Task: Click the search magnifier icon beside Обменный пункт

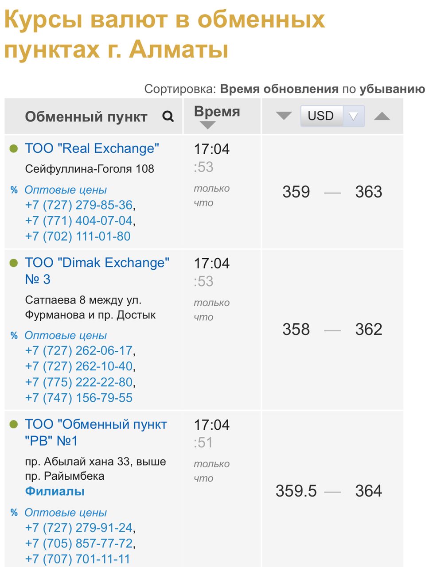Action: pos(168,117)
